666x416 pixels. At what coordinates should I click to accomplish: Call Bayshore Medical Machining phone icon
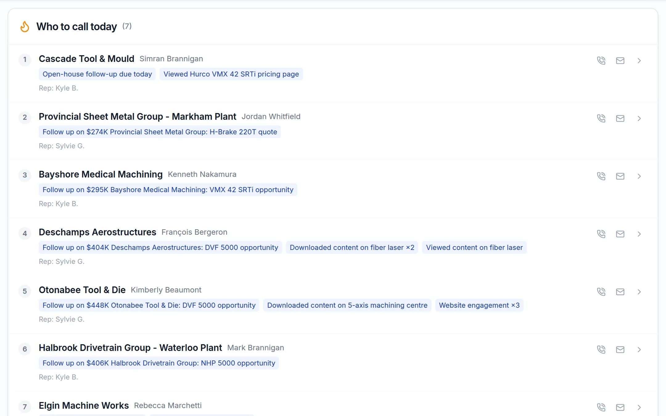click(601, 176)
